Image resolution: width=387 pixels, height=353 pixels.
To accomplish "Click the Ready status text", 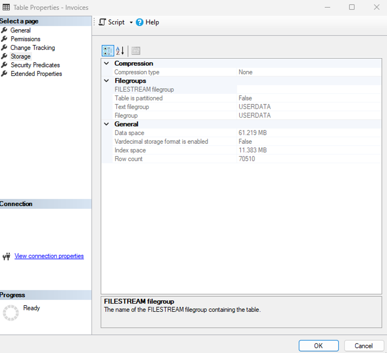I will point(32,308).
